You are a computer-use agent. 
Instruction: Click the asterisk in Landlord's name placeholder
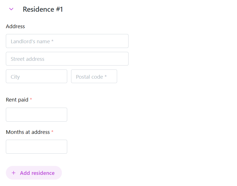(52, 41)
